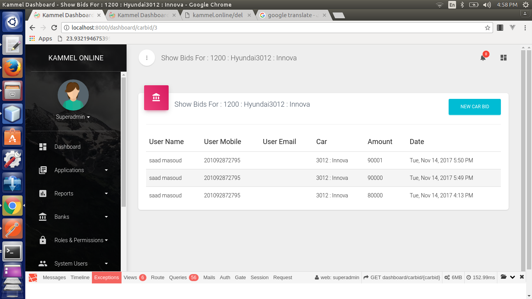Click the User Name column header

point(166,142)
